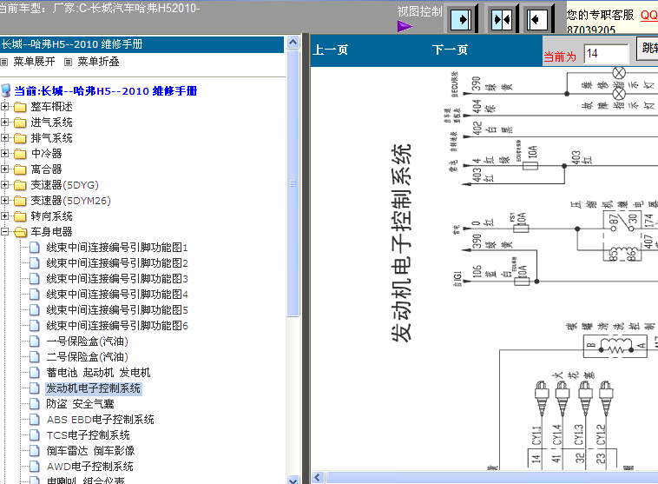
Task: Expand the 变速器(5DYG) folder
Action: tap(4, 185)
